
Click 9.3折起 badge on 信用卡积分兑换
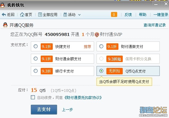coord(114,59)
